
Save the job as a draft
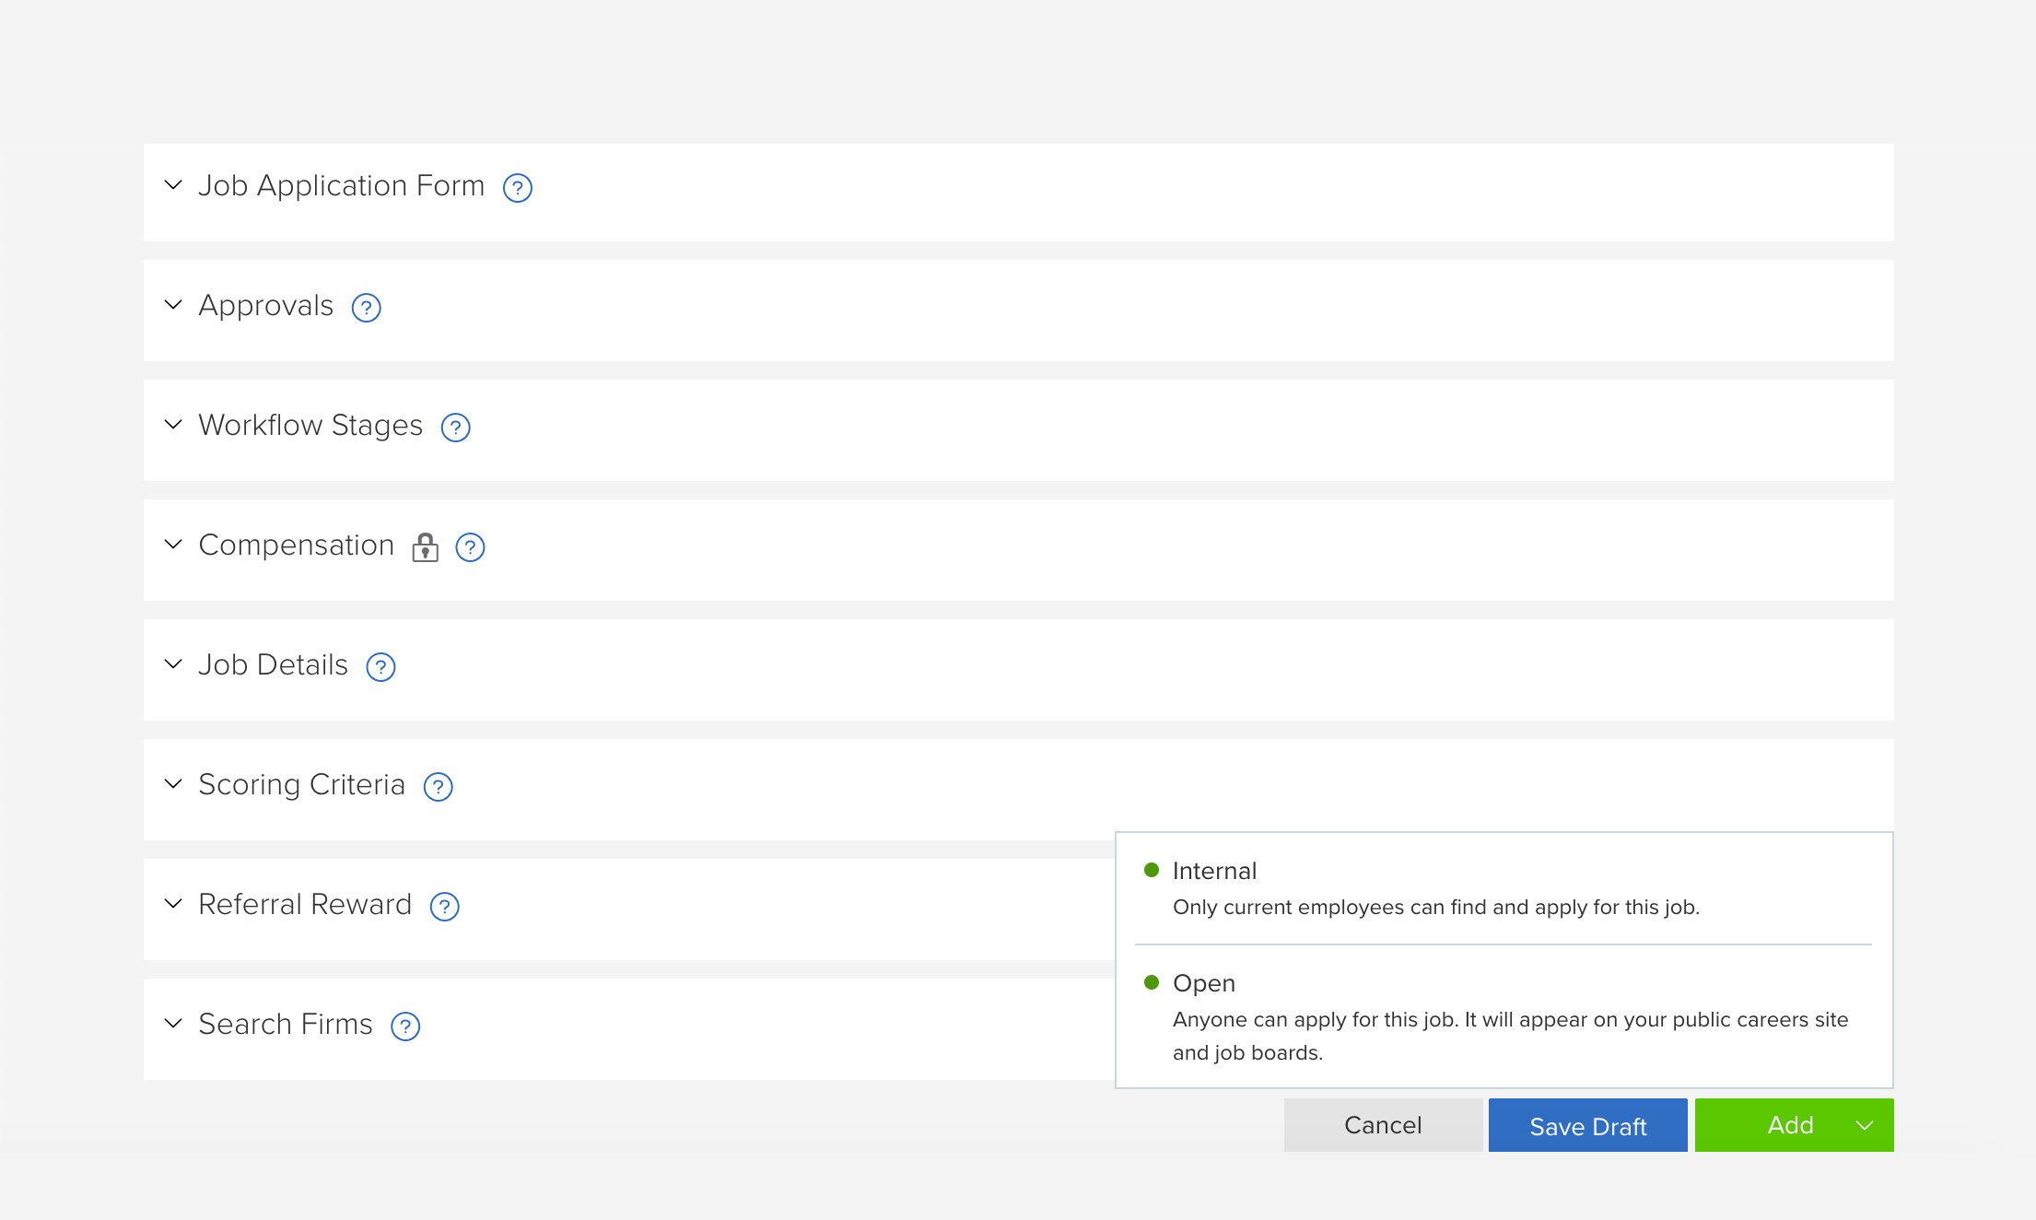point(1588,1125)
